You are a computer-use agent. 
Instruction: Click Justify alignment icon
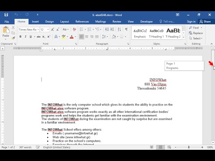[x=97, y=37]
